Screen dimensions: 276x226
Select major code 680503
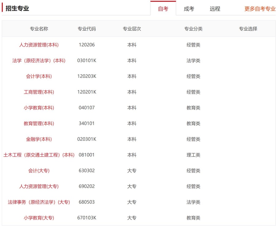(x=86, y=202)
